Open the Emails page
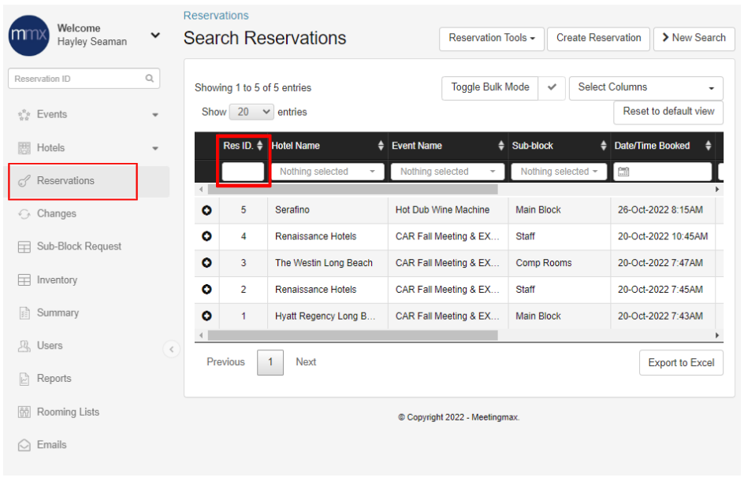Viewport: 744px width, 481px height. [x=52, y=445]
